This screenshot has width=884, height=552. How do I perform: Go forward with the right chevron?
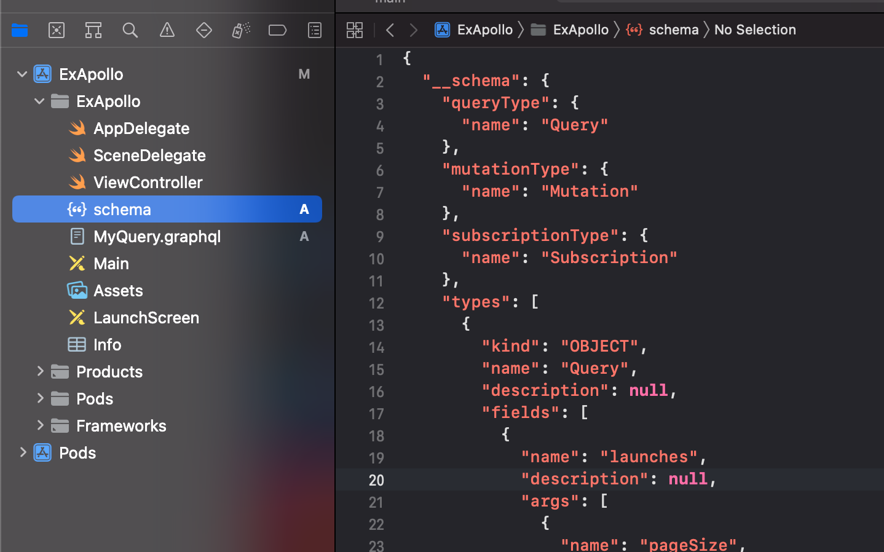tap(414, 30)
